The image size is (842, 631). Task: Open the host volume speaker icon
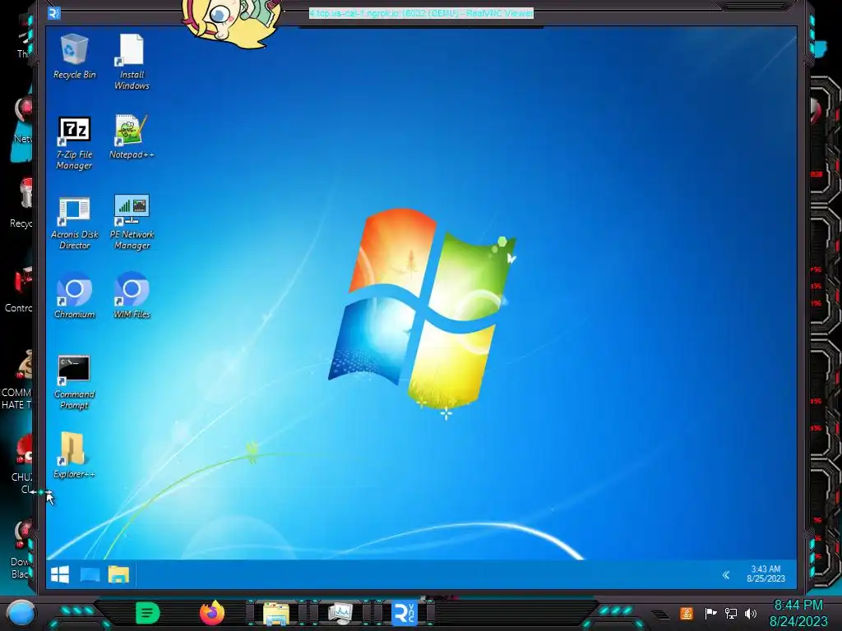(751, 613)
